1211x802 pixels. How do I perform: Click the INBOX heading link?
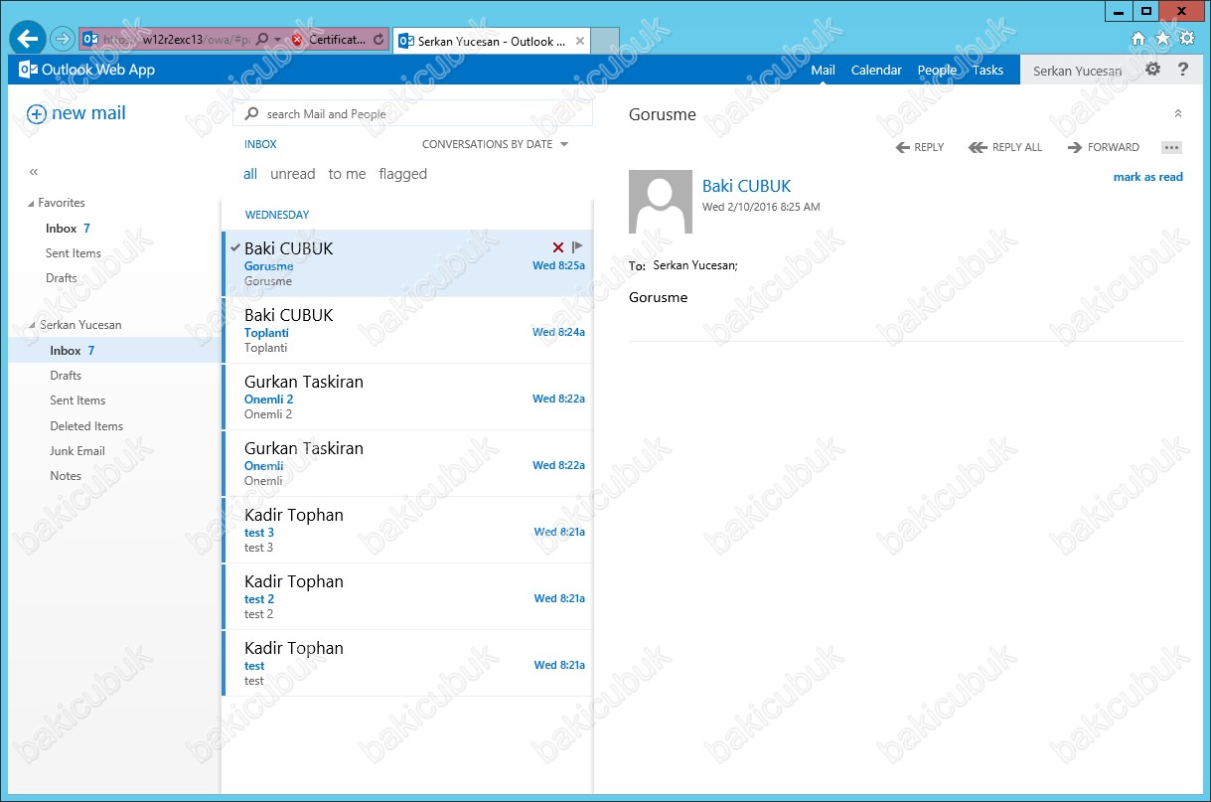[x=260, y=144]
